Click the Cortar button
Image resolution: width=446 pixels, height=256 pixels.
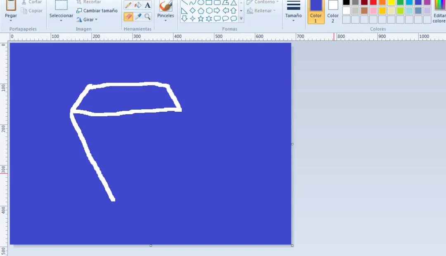(32, 2)
